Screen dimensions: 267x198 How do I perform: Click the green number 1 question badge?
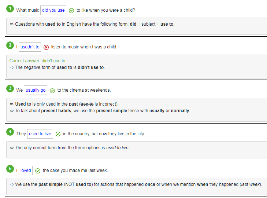(x=10, y=8)
